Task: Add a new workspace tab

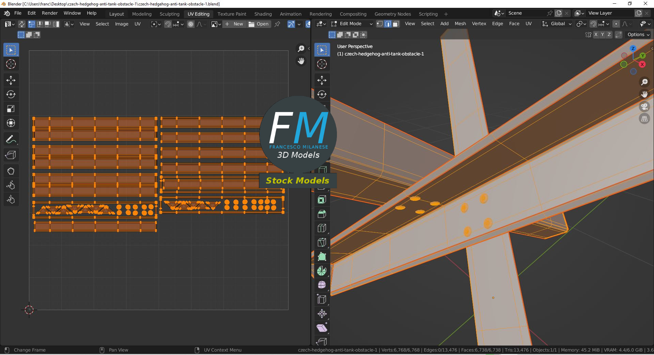Action: coord(446,14)
